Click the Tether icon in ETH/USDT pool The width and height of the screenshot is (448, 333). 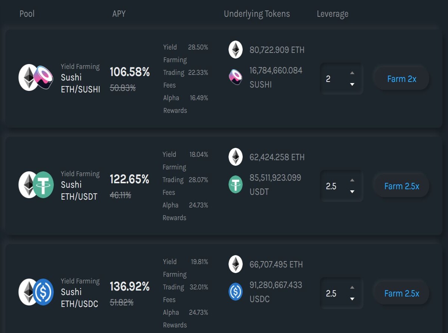tap(43, 185)
